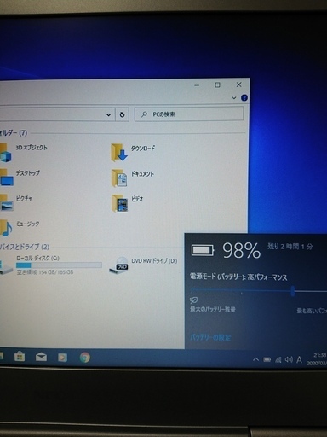Click the power mode slider handle
The width and height of the screenshot is (327, 437).
pyautogui.click(x=293, y=292)
